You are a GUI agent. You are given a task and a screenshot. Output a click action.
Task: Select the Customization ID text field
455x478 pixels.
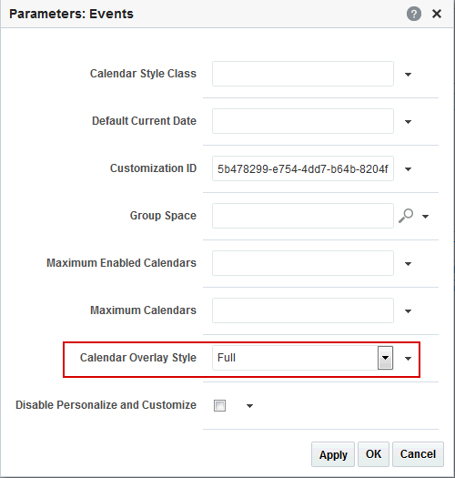303,168
